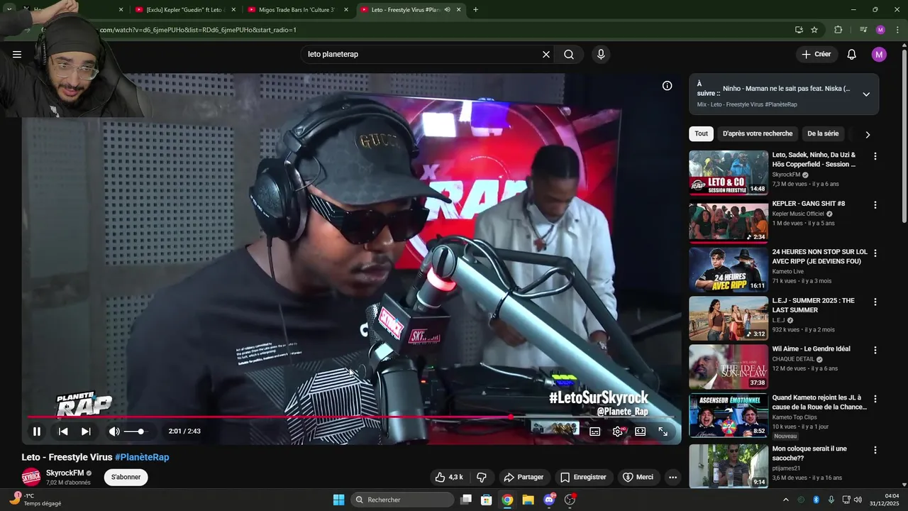Select the De la série filter chip
The width and height of the screenshot is (908, 511).
823,133
